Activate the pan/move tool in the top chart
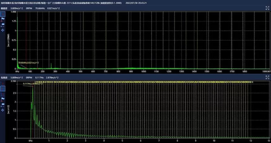This screenshot has height=143, width=271. (x=3, y=30)
